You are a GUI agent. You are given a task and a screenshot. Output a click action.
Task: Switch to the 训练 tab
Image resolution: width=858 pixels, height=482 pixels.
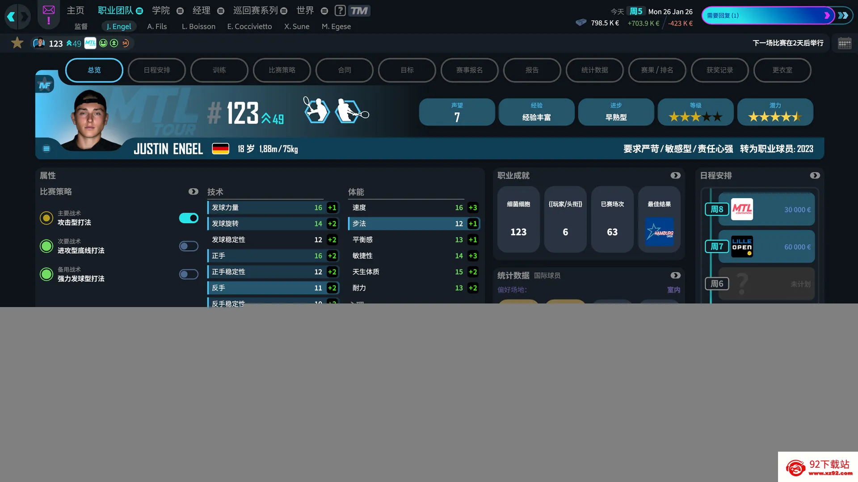pos(219,70)
